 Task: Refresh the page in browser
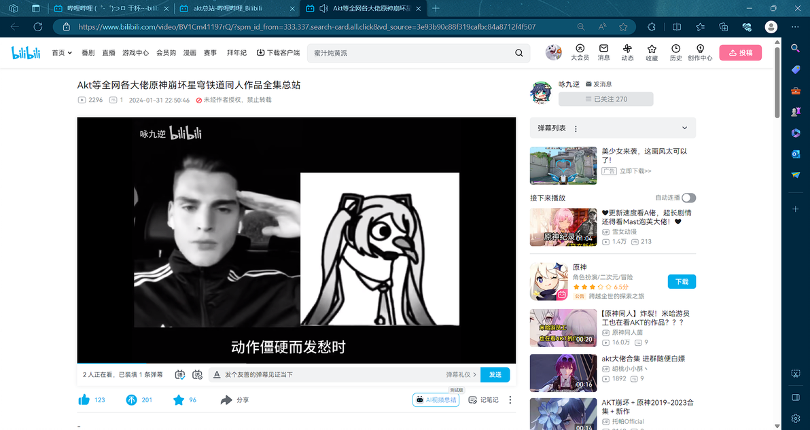pyautogui.click(x=37, y=27)
